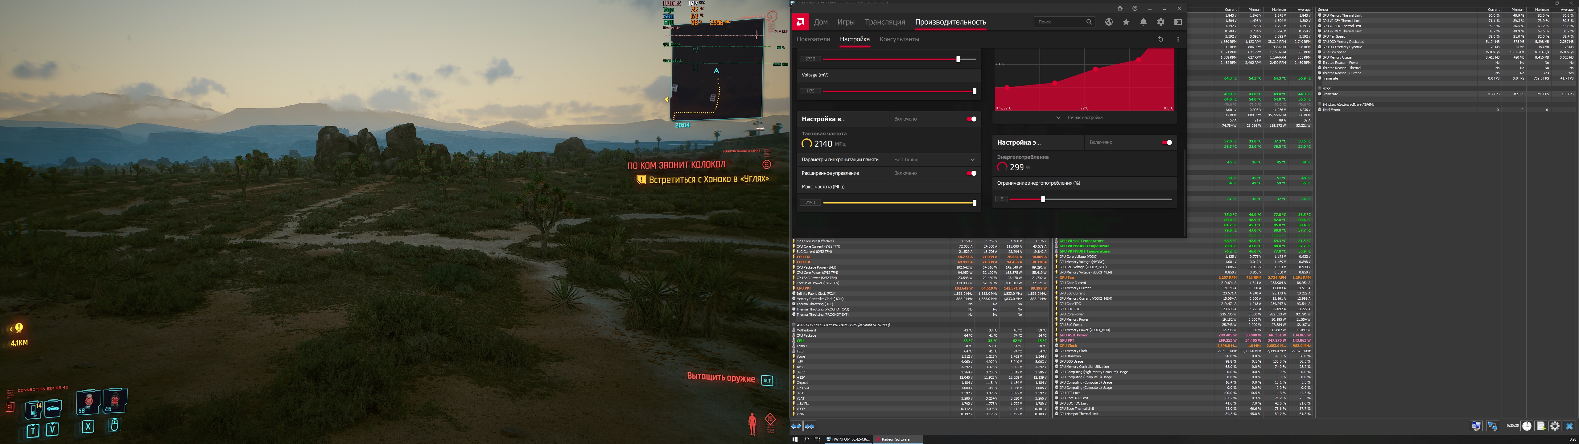Open the three-dot tuning options menu
Screen dimensions: 1579x444
tap(1177, 39)
